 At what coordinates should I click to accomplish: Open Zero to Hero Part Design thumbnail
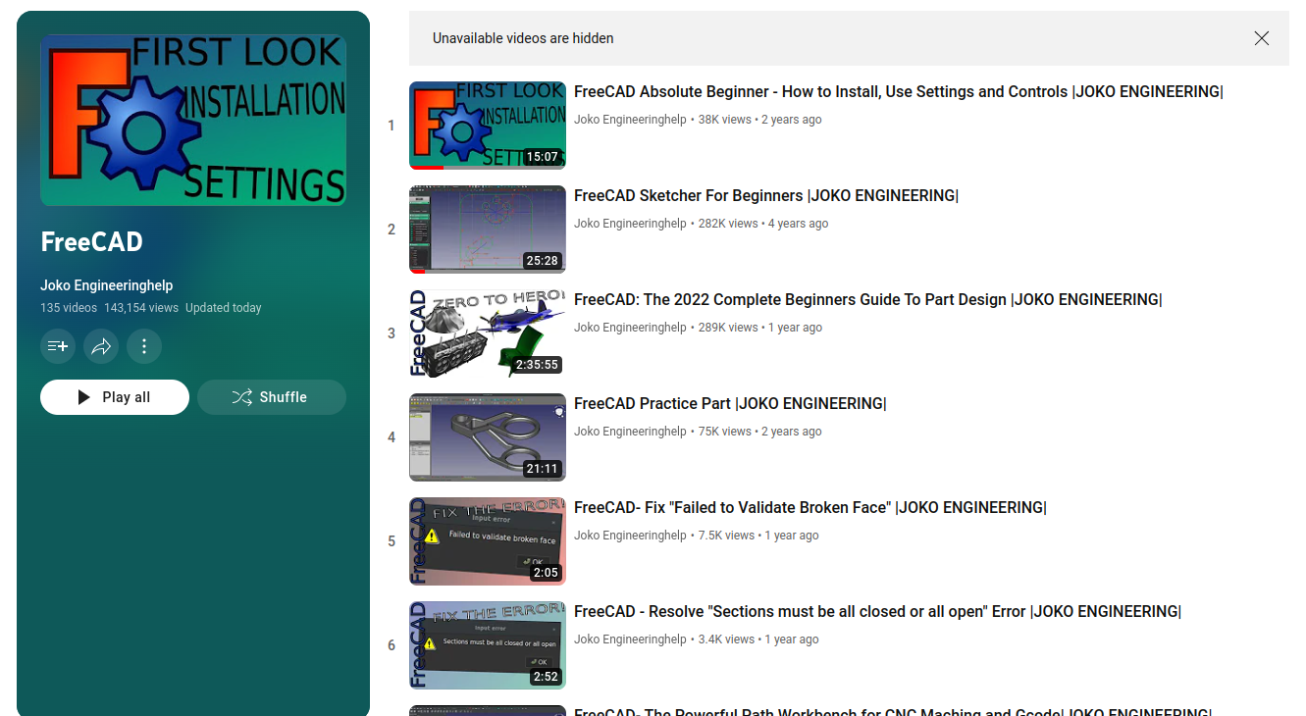point(488,333)
